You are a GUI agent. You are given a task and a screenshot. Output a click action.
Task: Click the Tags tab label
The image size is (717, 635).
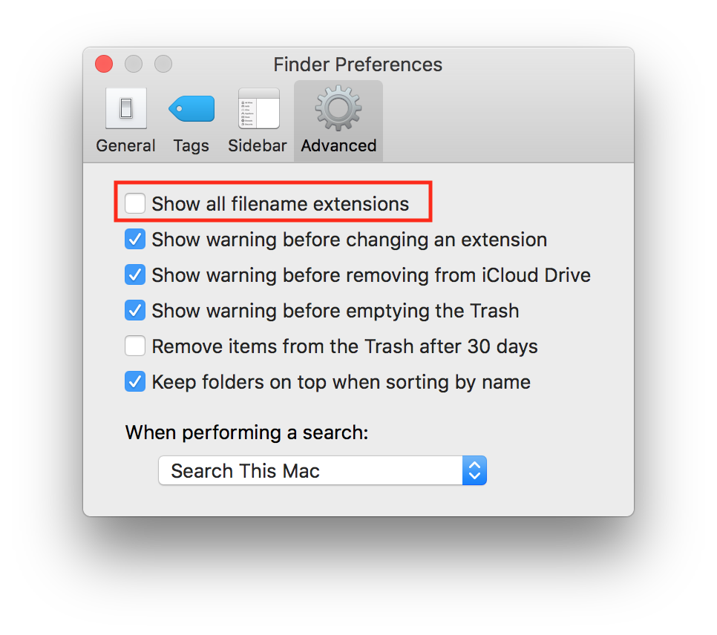[x=191, y=145]
